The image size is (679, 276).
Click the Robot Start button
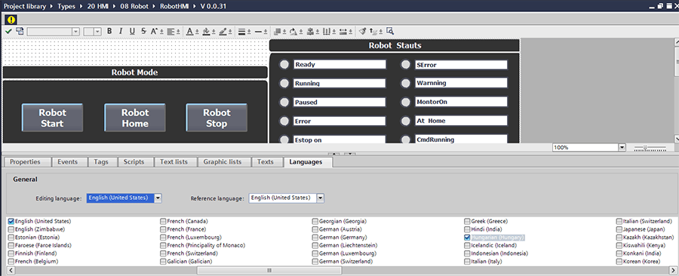(x=52, y=118)
